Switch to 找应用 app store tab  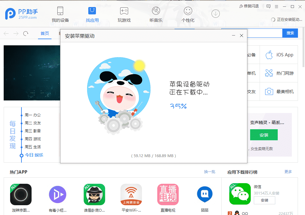[x=92, y=14]
